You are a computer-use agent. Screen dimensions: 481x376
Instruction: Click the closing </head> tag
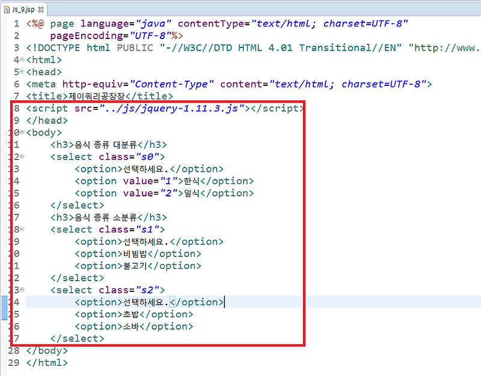pos(47,121)
